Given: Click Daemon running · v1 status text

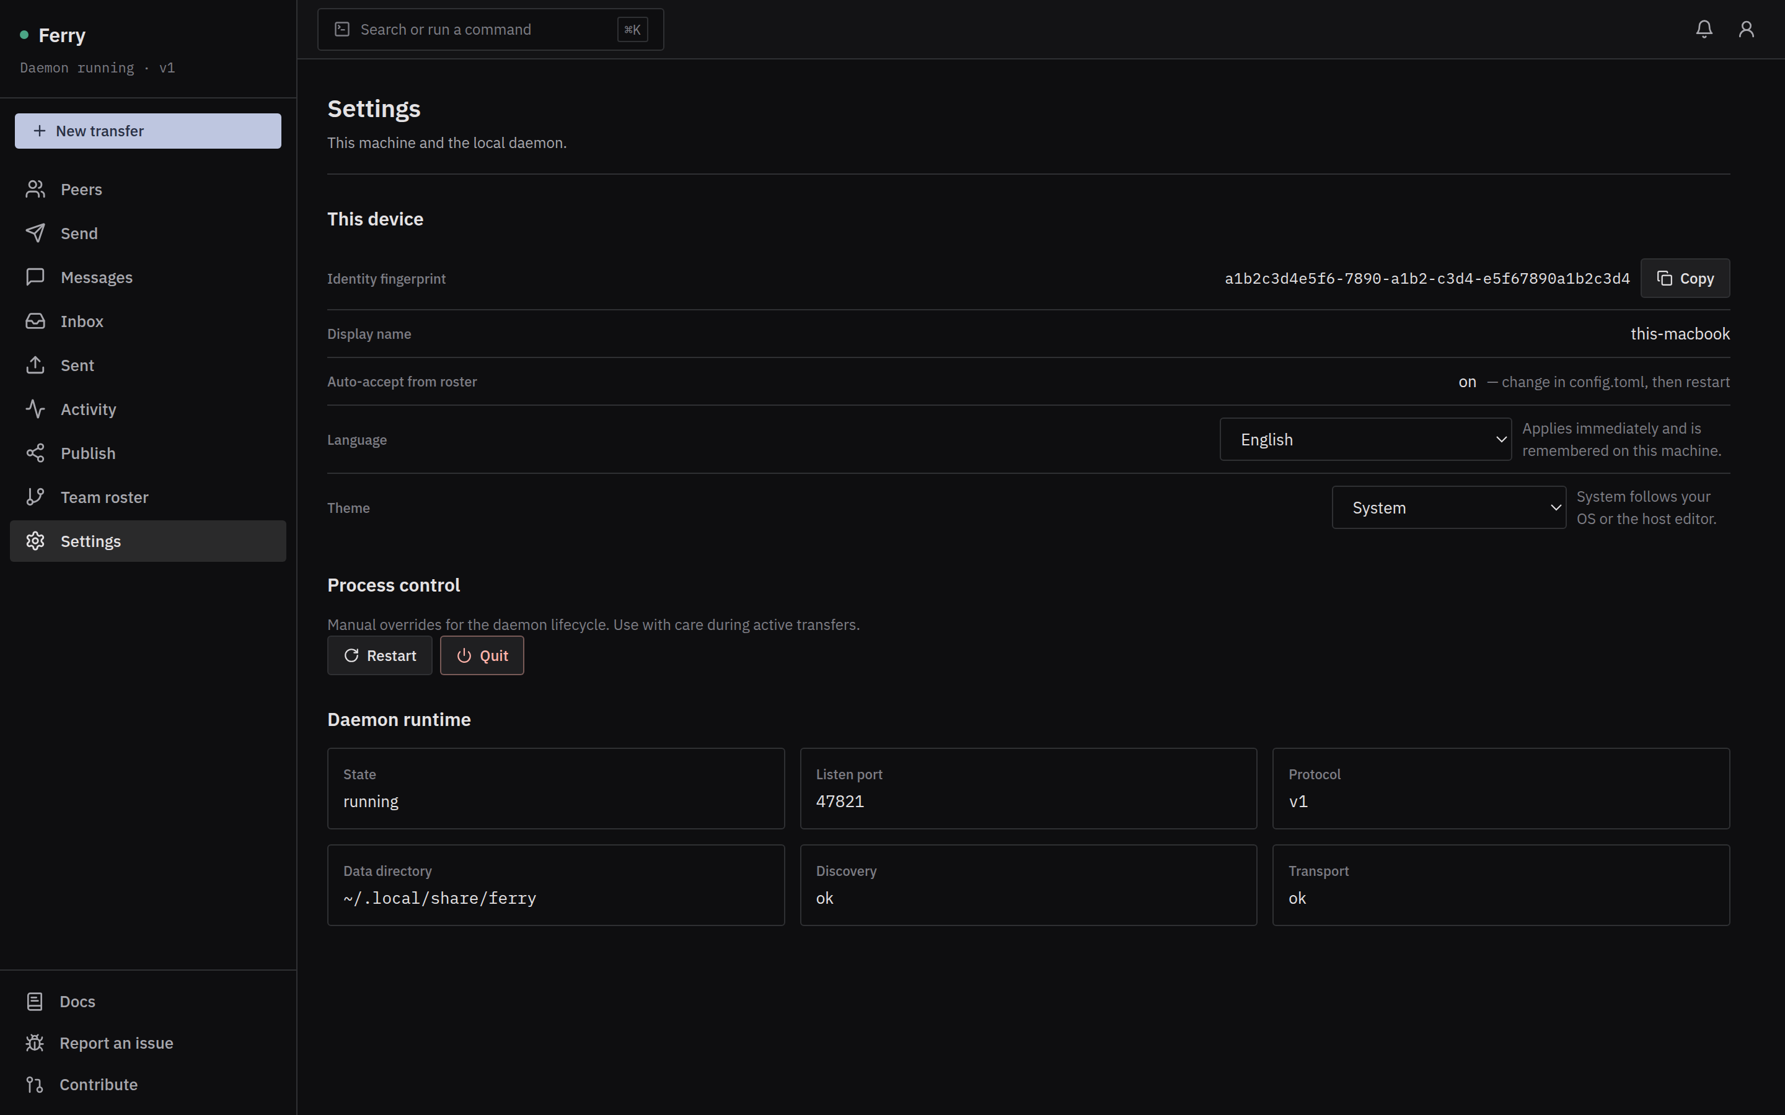Looking at the screenshot, I should point(97,68).
